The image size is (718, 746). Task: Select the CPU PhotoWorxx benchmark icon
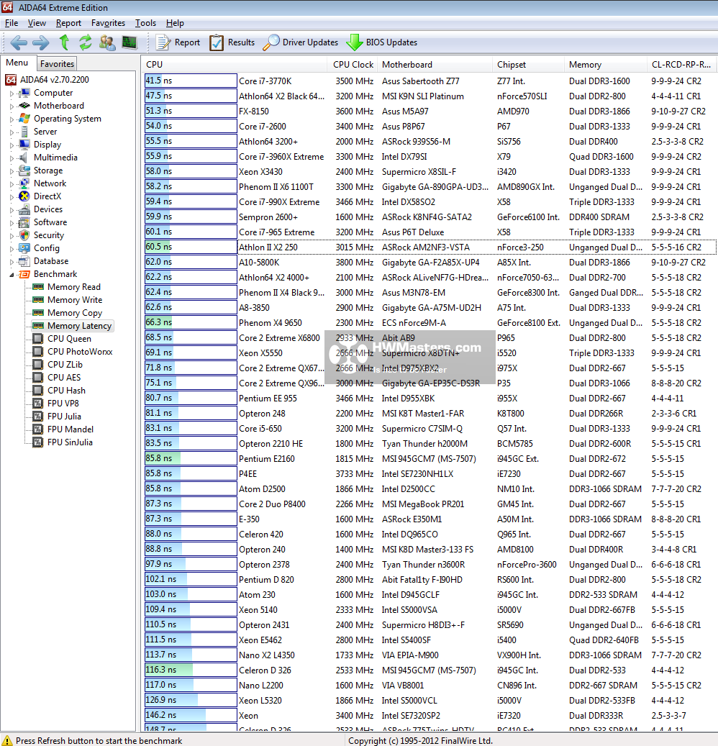pos(37,352)
